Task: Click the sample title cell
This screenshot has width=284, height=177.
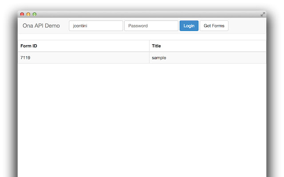Action: [159, 58]
